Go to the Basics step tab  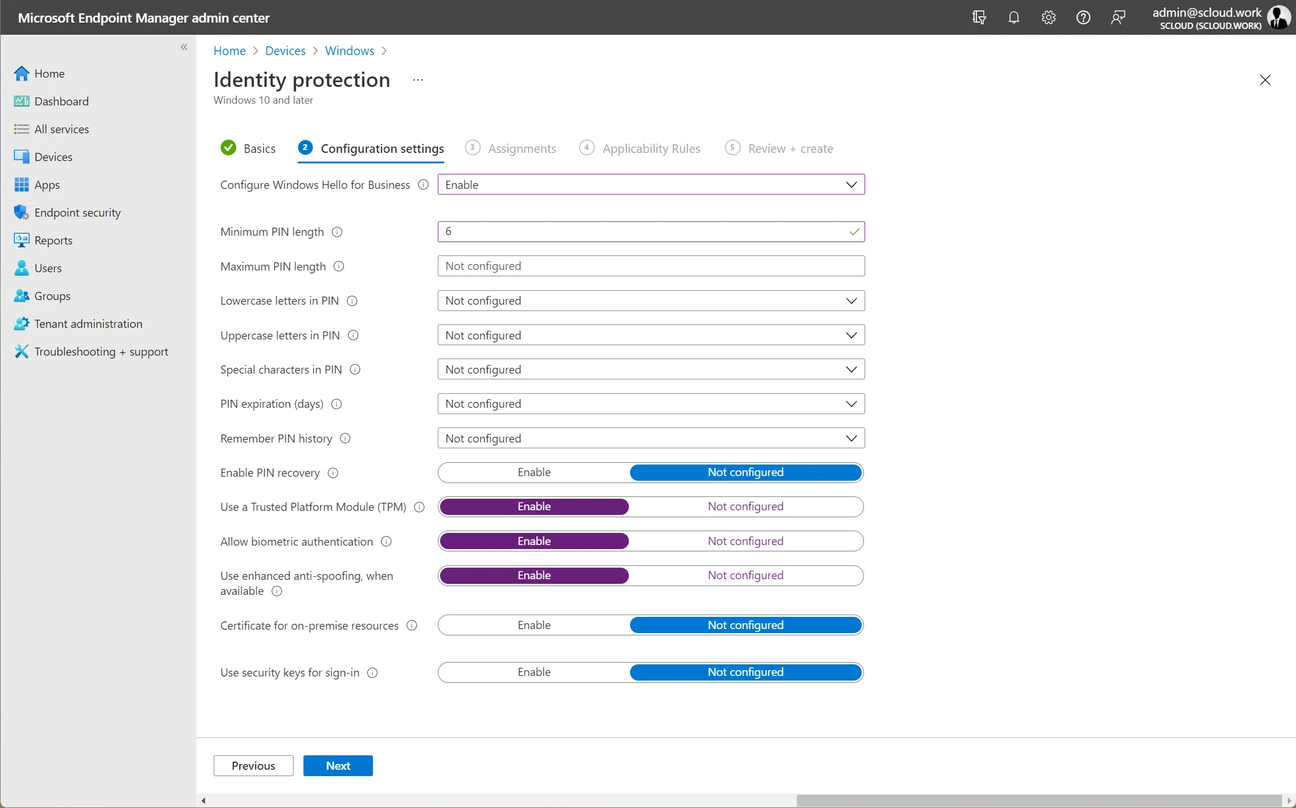[248, 148]
